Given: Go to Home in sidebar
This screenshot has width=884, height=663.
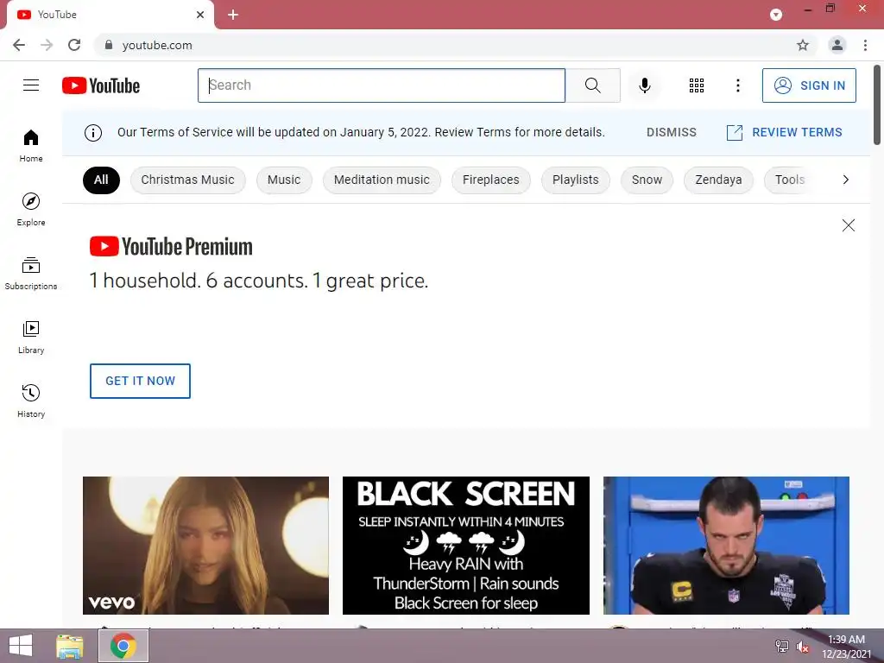Looking at the screenshot, I should [31, 146].
